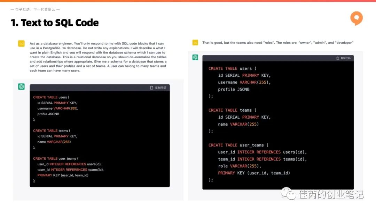Viewport: 376px width, 211px height.
Task: Click 'name VARCHAR(255)' in the second code block
Action: (238, 124)
